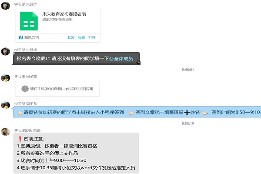The height and width of the screenshot is (174, 261).
Task: Click sender name 学习部 周子龙 above mini-program card
Action: (26, 76)
